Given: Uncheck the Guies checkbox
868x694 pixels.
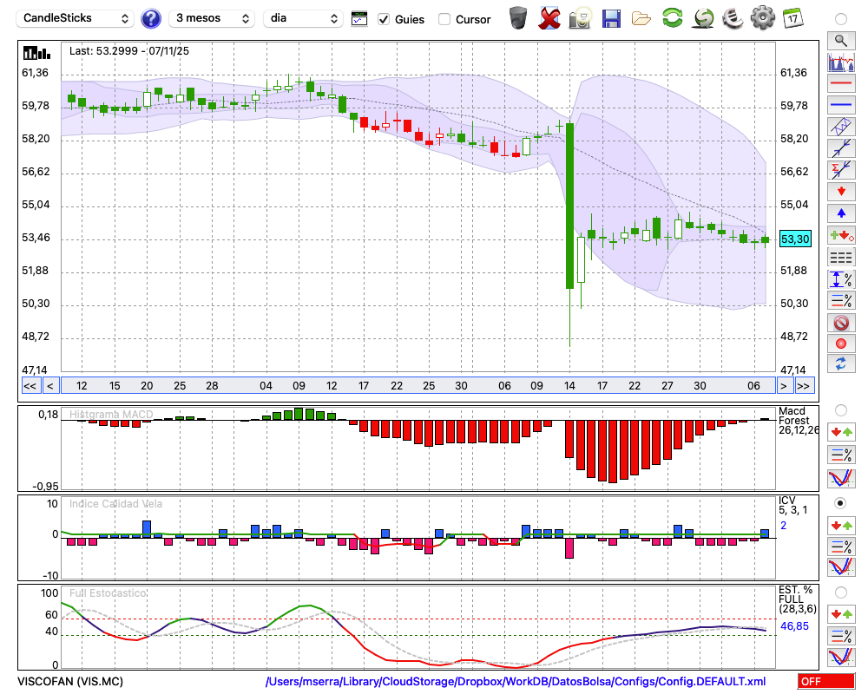Looking at the screenshot, I should click(384, 19).
